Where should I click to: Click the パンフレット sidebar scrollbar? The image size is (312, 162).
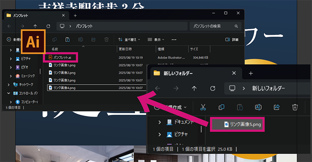point(40,71)
